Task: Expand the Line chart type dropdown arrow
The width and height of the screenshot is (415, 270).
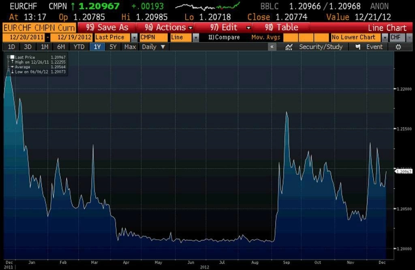Action: coord(196,38)
